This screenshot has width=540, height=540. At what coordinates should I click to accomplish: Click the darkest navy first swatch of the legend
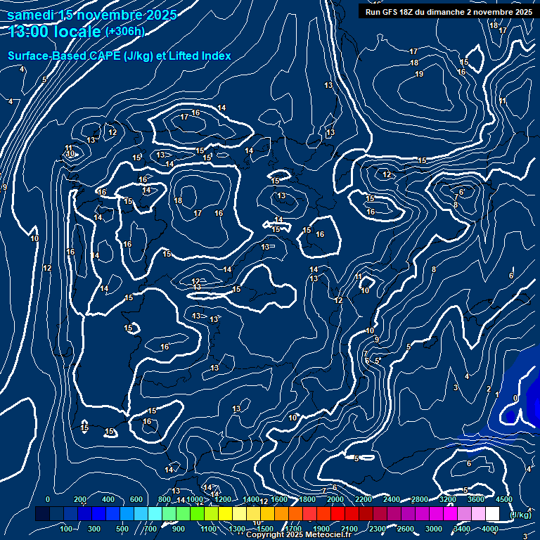pyautogui.click(x=42, y=513)
